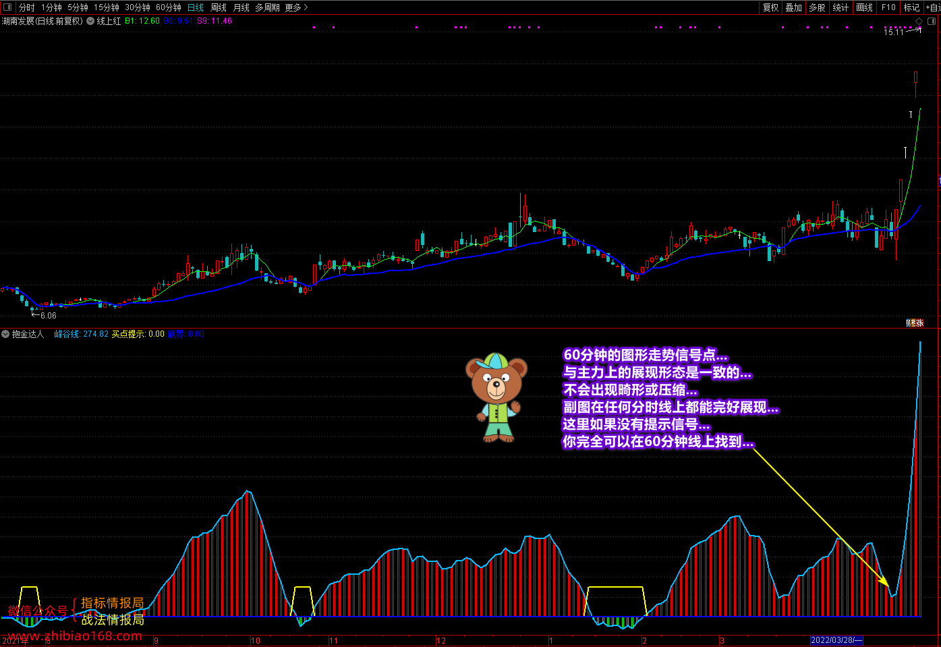This screenshot has width=941, height=647.
Task: Open the 抱金达人 indicator dropdown arrow
Action: tap(5, 334)
